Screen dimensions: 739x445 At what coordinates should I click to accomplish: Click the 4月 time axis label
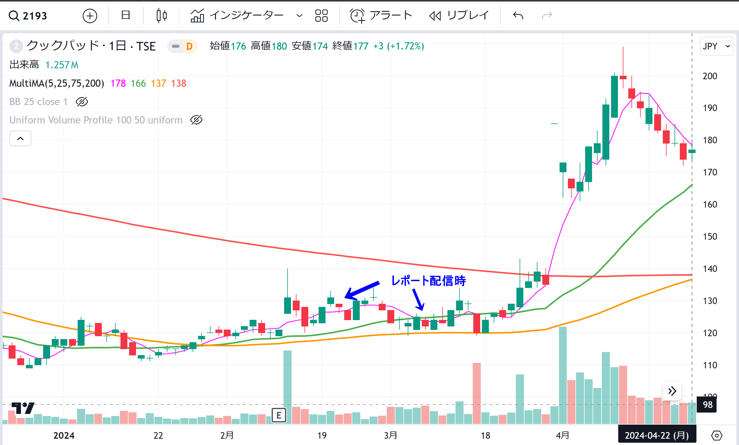pos(562,435)
